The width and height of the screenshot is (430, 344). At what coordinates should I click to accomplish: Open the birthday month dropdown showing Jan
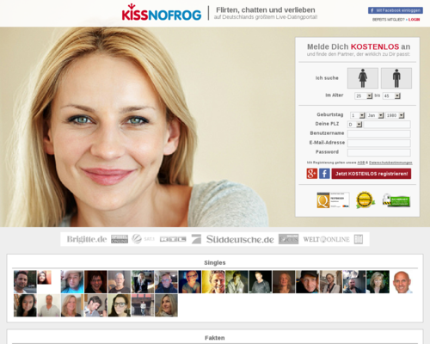[x=375, y=115]
